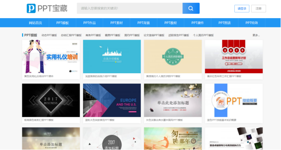Click the PPT模板 section heading
This screenshot has height=150, width=281.
click(31, 35)
